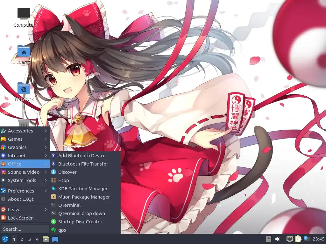Image resolution: width=326 pixels, height=244 pixels.
Task: Open the removable media eject tray icon
Action: click(x=269, y=239)
